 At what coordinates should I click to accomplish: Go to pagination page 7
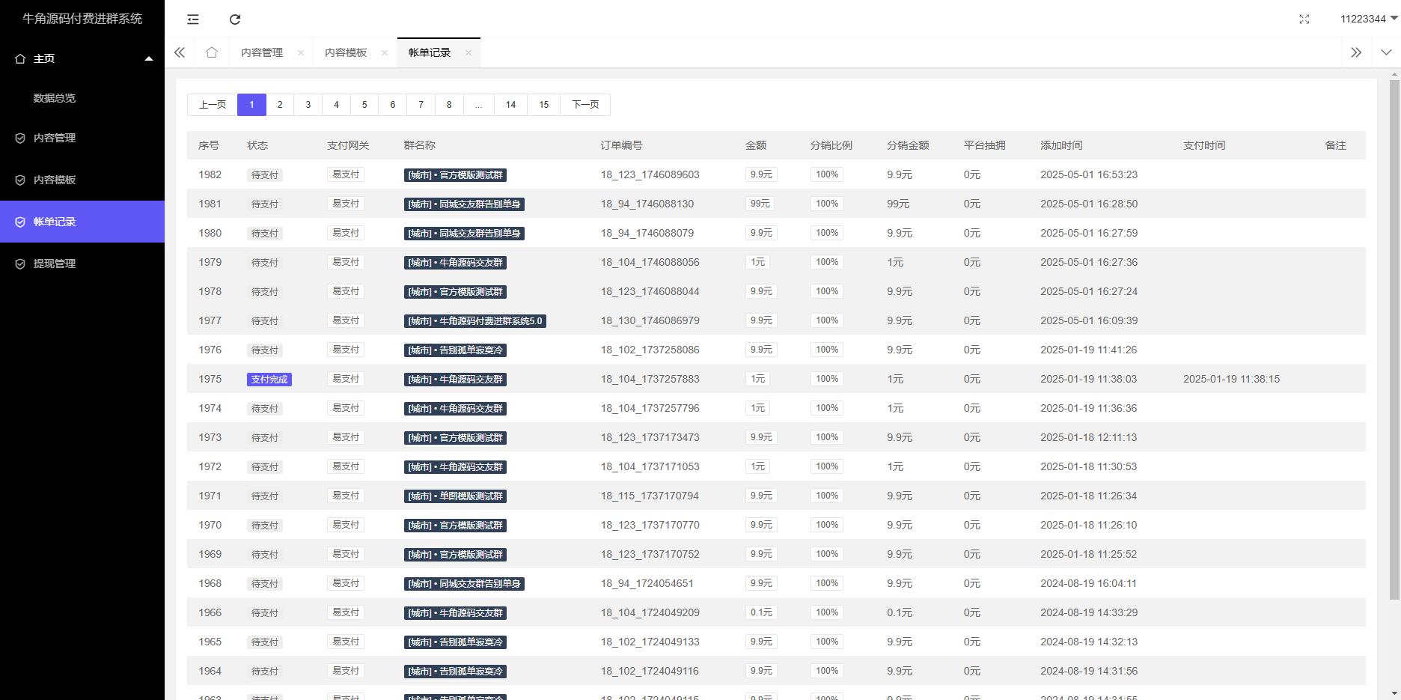point(421,105)
